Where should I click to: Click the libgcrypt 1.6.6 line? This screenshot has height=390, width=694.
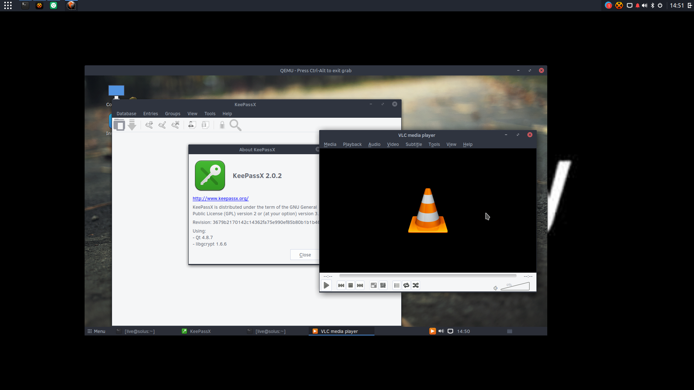click(210, 244)
